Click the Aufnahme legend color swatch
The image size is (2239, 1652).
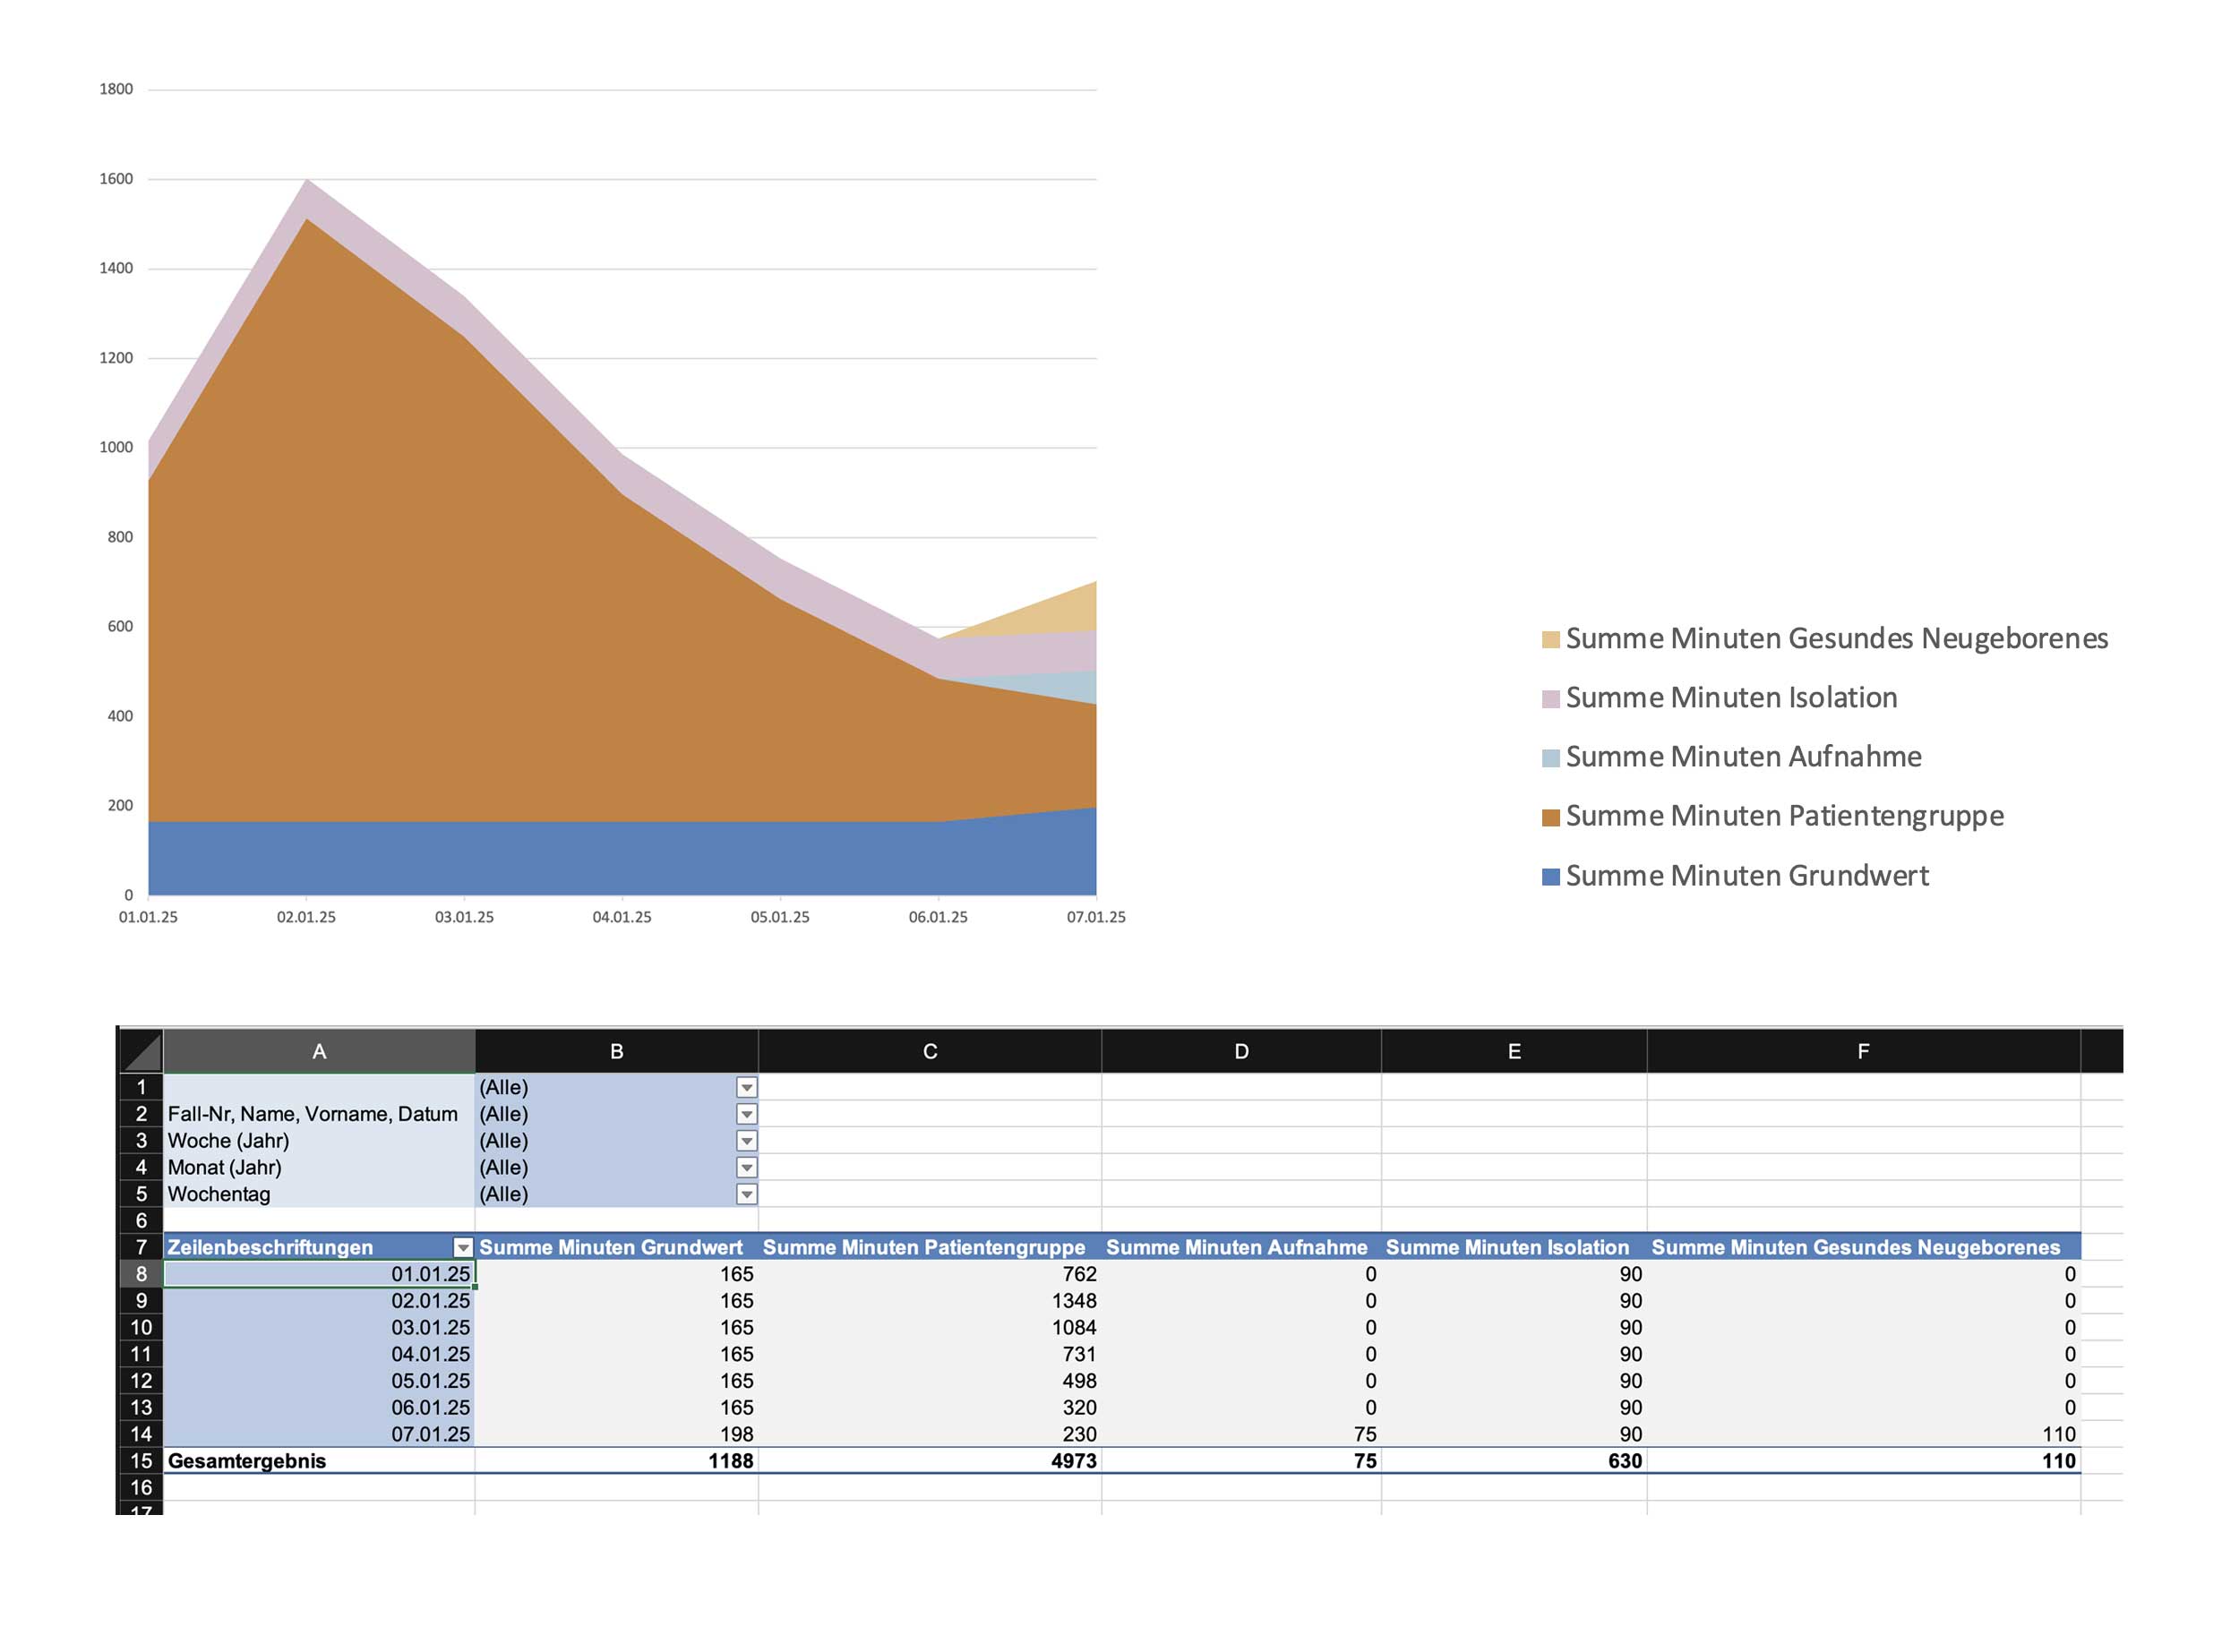1550,758
